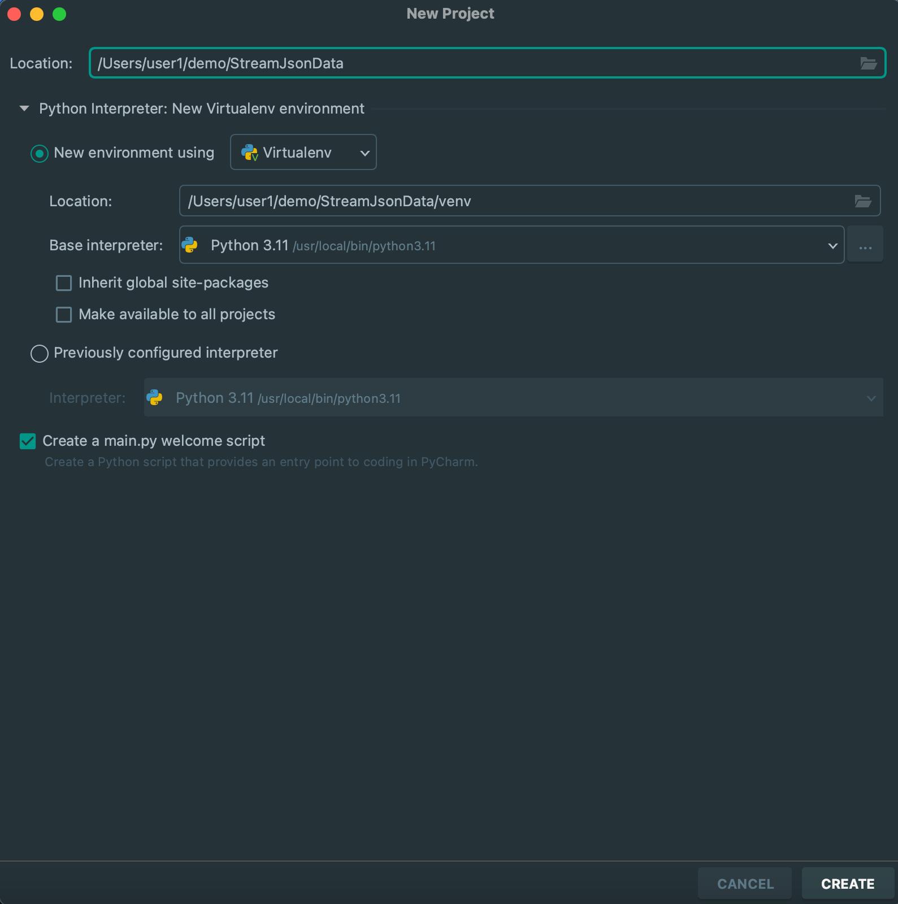Image resolution: width=898 pixels, height=904 pixels.
Task: Select Previously configured interpreter option
Action: [x=40, y=354]
